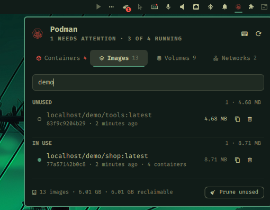Viewport: 270px width, 210px height.
Task: Toggle the Podman tray icon in top bar
Action: (x=238, y=7)
